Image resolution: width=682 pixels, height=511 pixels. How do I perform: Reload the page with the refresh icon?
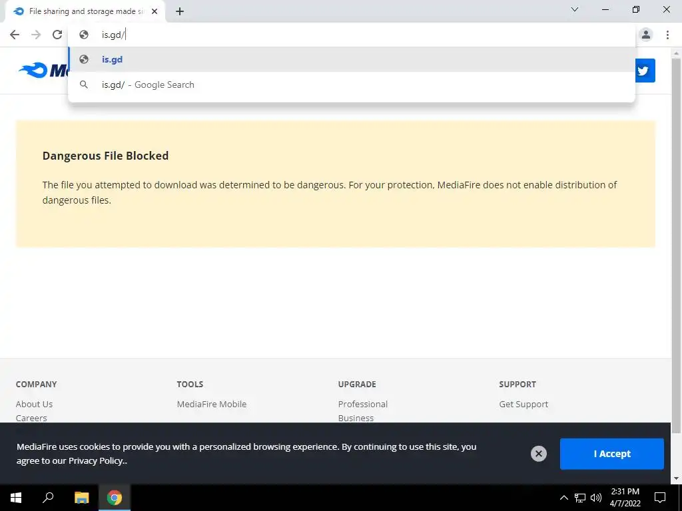tap(57, 35)
